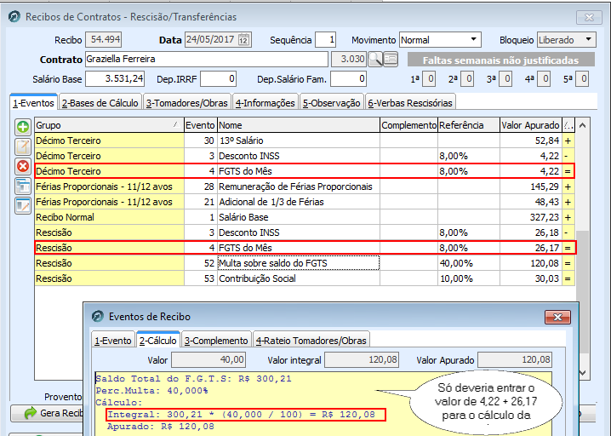Image resolution: width=611 pixels, height=436 pixels.
Task: Click the red X delete-event icon
Action: coord(23,167)
